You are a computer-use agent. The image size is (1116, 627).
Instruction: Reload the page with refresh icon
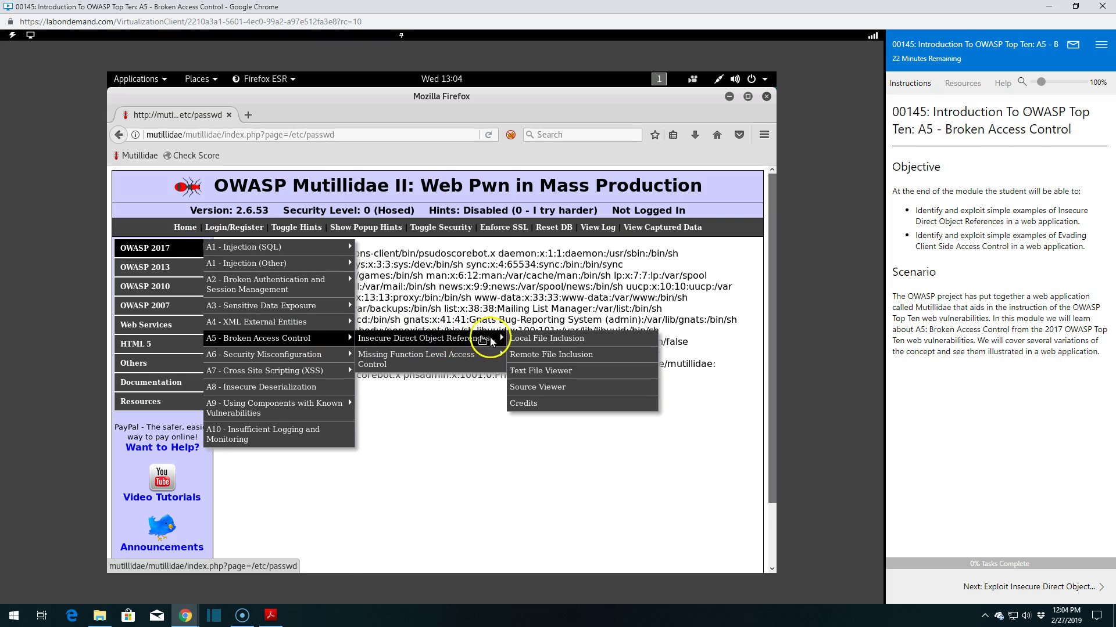coord(489,135)
